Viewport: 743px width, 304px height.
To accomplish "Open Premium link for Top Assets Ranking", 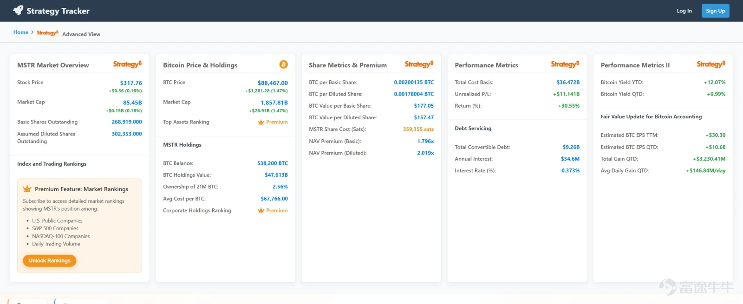I will tap(277, 122).
